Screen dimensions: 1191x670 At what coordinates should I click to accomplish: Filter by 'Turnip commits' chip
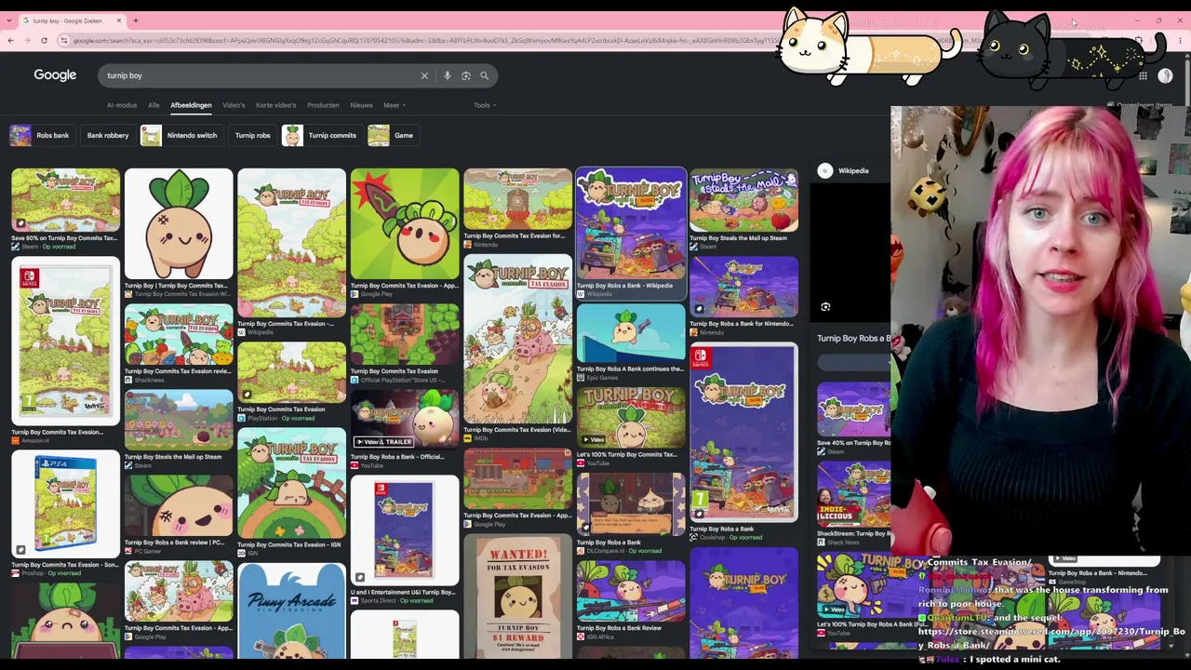coord(321,136)
